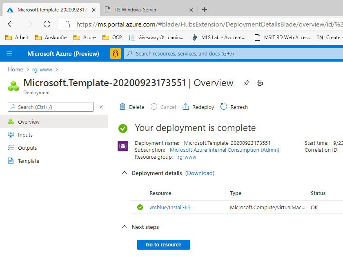Open a new browser tab
The height and width of the screenshot is (257, 343).
[x=204, y=9]
